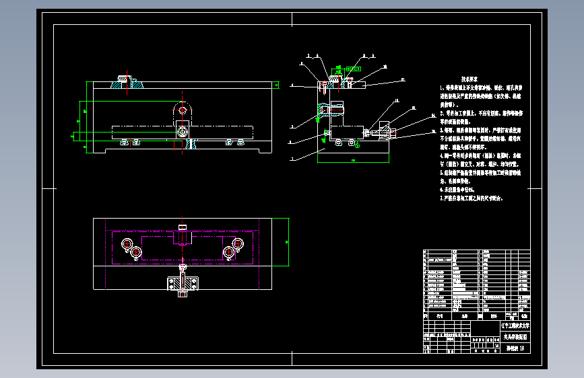Click the first line of technical requirement 1

coord(481,88)
